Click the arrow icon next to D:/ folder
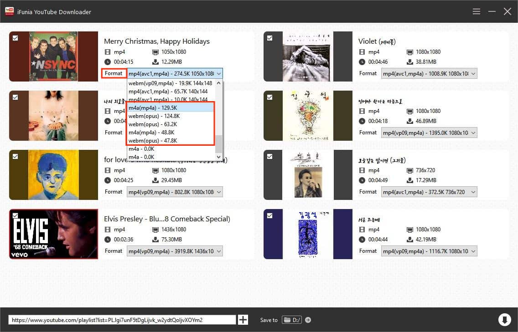The height and width of the screenshot is (332, 518). coord(308,320)
